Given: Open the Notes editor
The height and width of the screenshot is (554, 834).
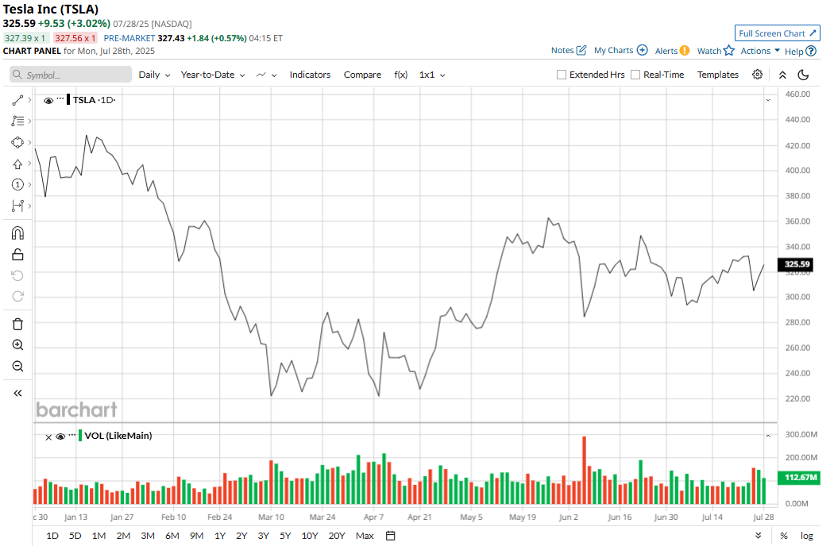Looking at the screenshot, I should click(569, 51).
